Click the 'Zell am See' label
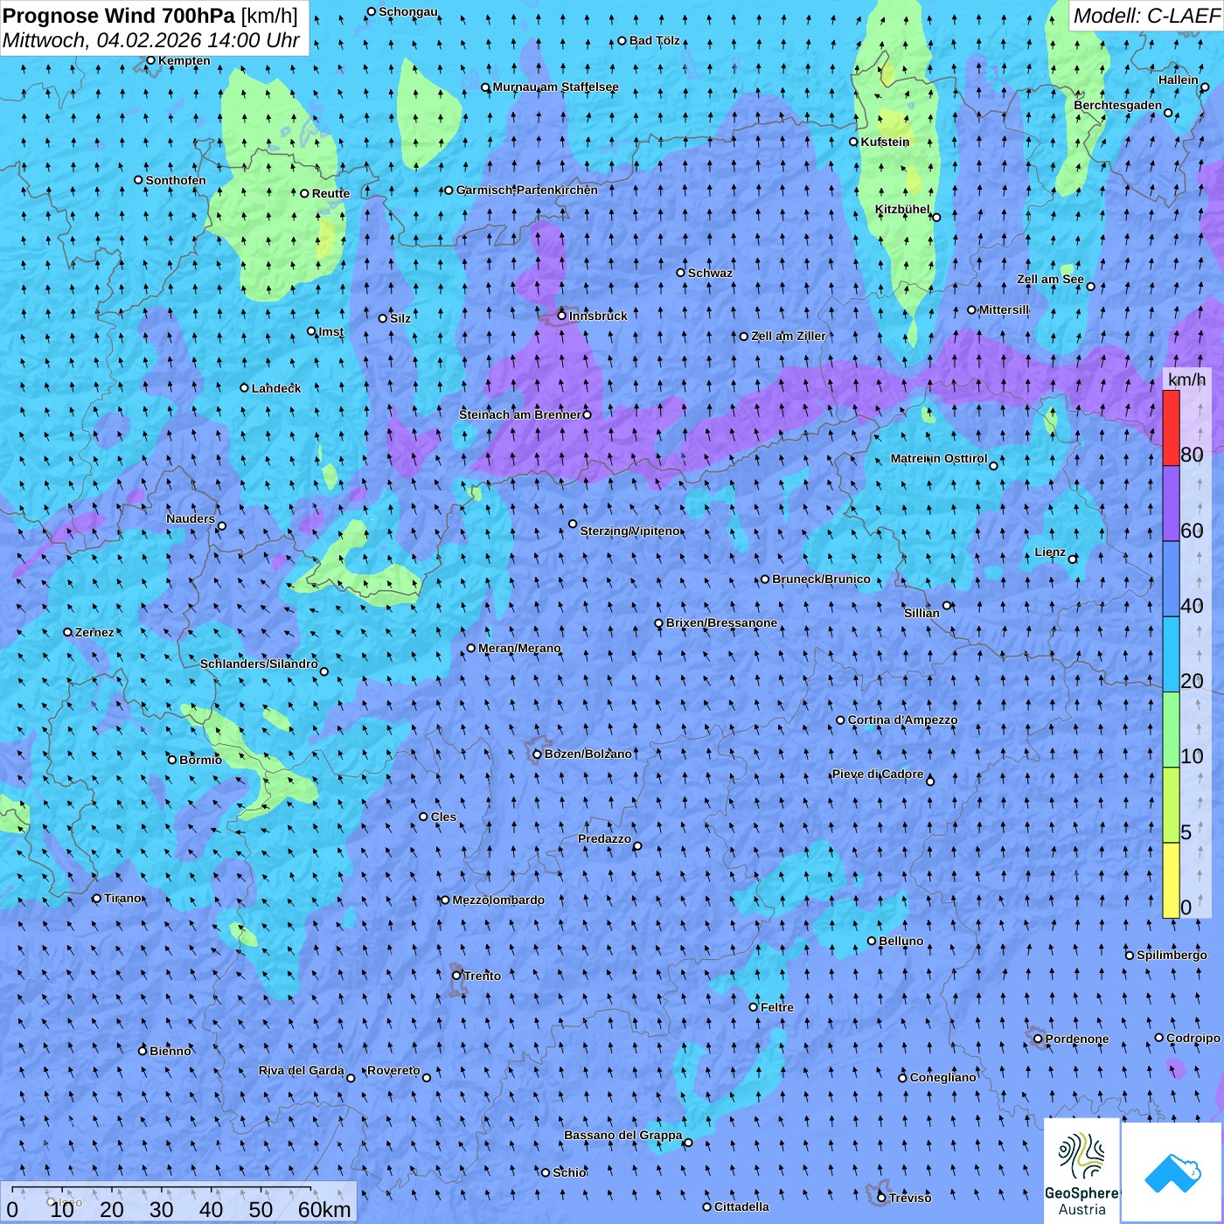This screenshot has height=1224, width=1224. pyautogui.click(x=1050, y=279)
